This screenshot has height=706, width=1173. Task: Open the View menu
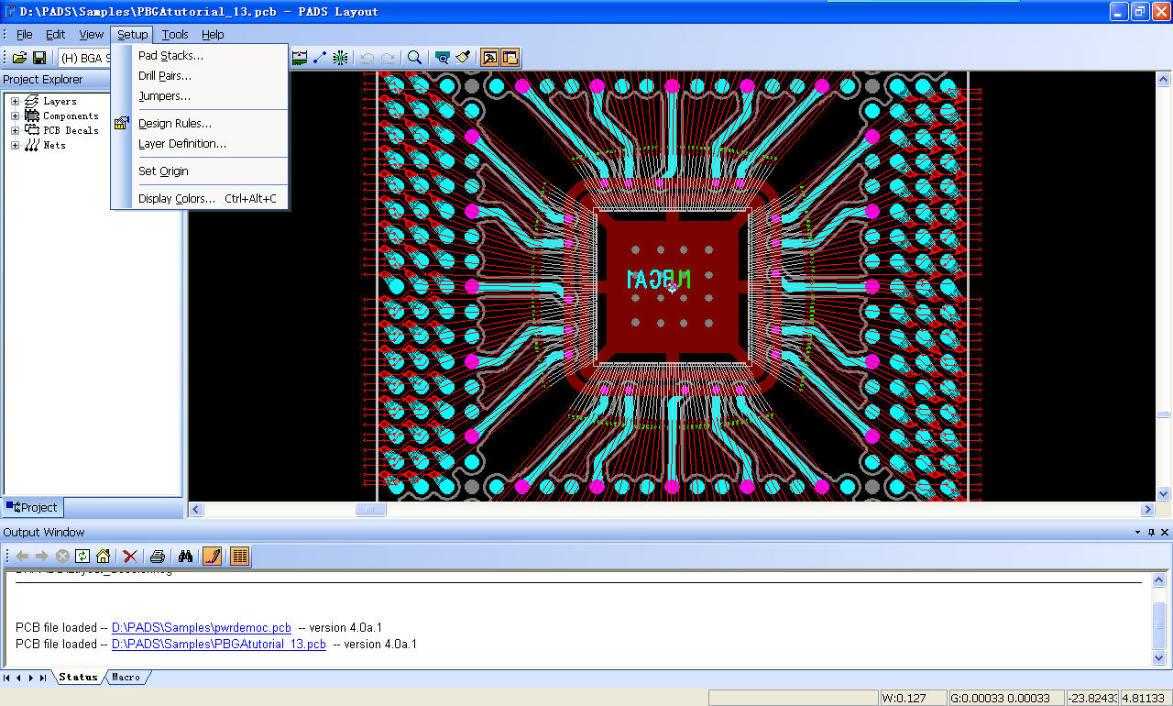click(x=92, y=34)
